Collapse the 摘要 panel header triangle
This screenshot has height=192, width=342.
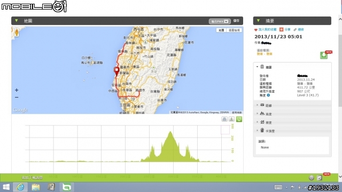coord(258,21)
